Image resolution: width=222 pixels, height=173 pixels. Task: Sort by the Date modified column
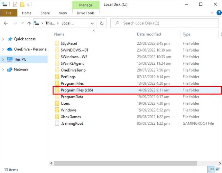click(x=149, y=34)
